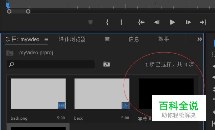Select the 项目: myVideo tab
This screenshot has width=215, height=130.
[x=22, y=39]
